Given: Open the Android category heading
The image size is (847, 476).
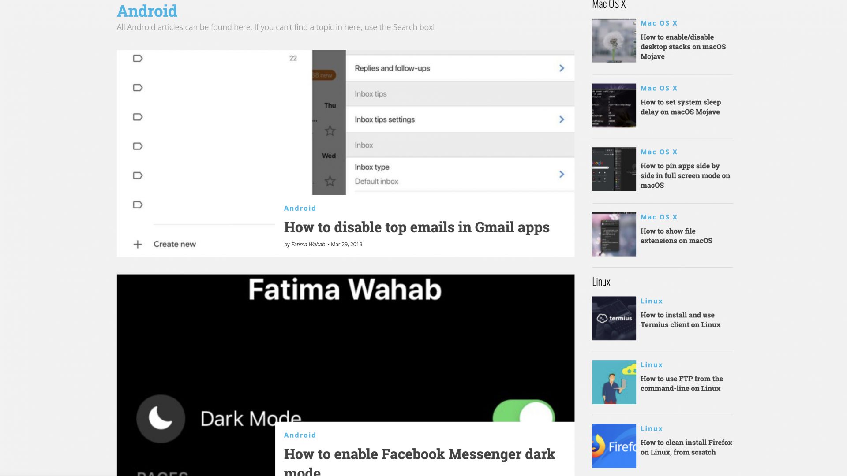Looking at the screenshot, I should tap(147, 11).
